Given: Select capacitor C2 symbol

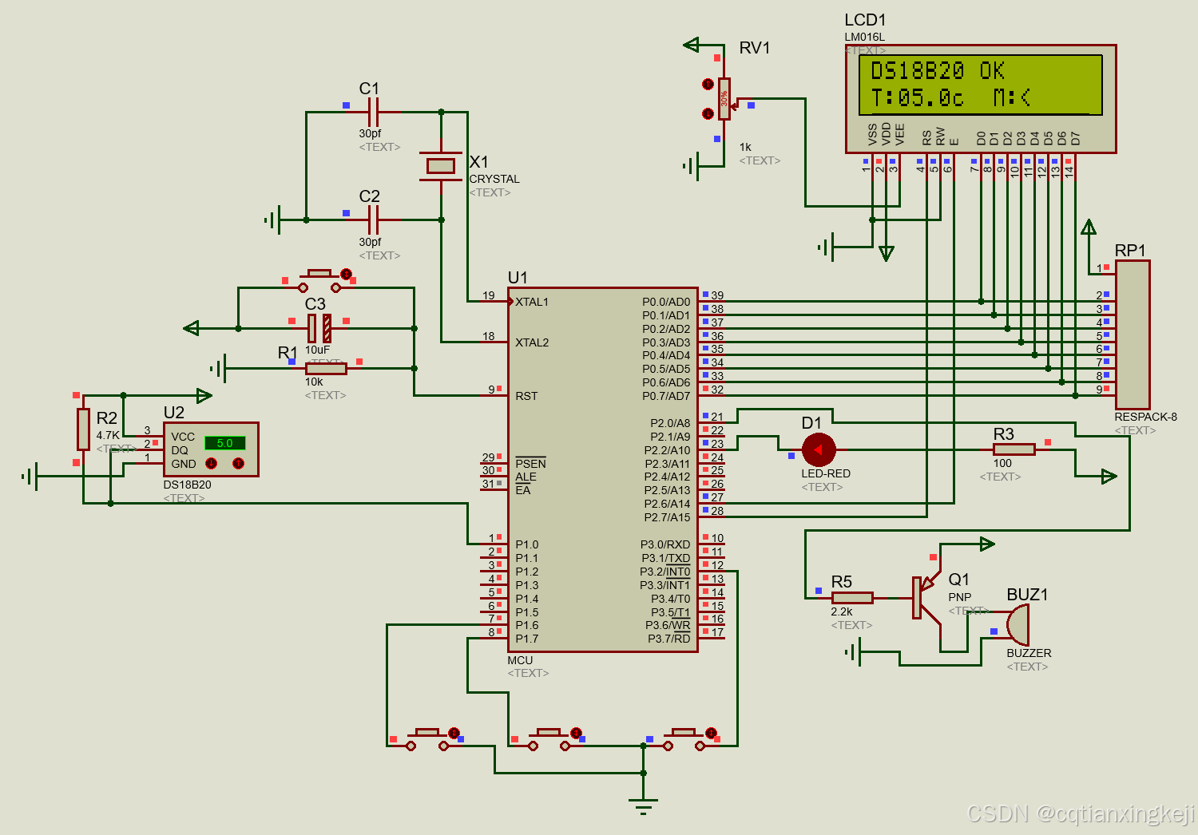Looking at the screenshot, I should click(373, 220).
